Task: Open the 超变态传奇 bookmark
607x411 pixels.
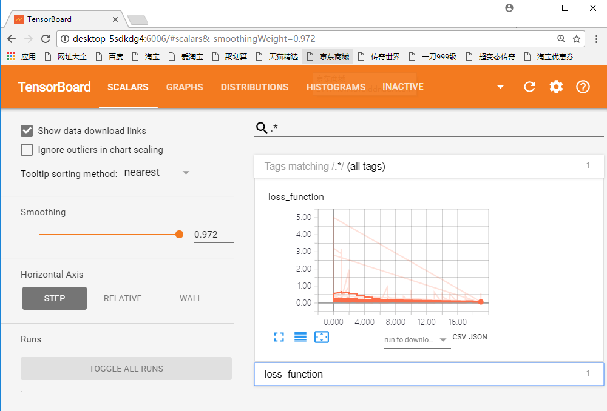Action: 490,57
